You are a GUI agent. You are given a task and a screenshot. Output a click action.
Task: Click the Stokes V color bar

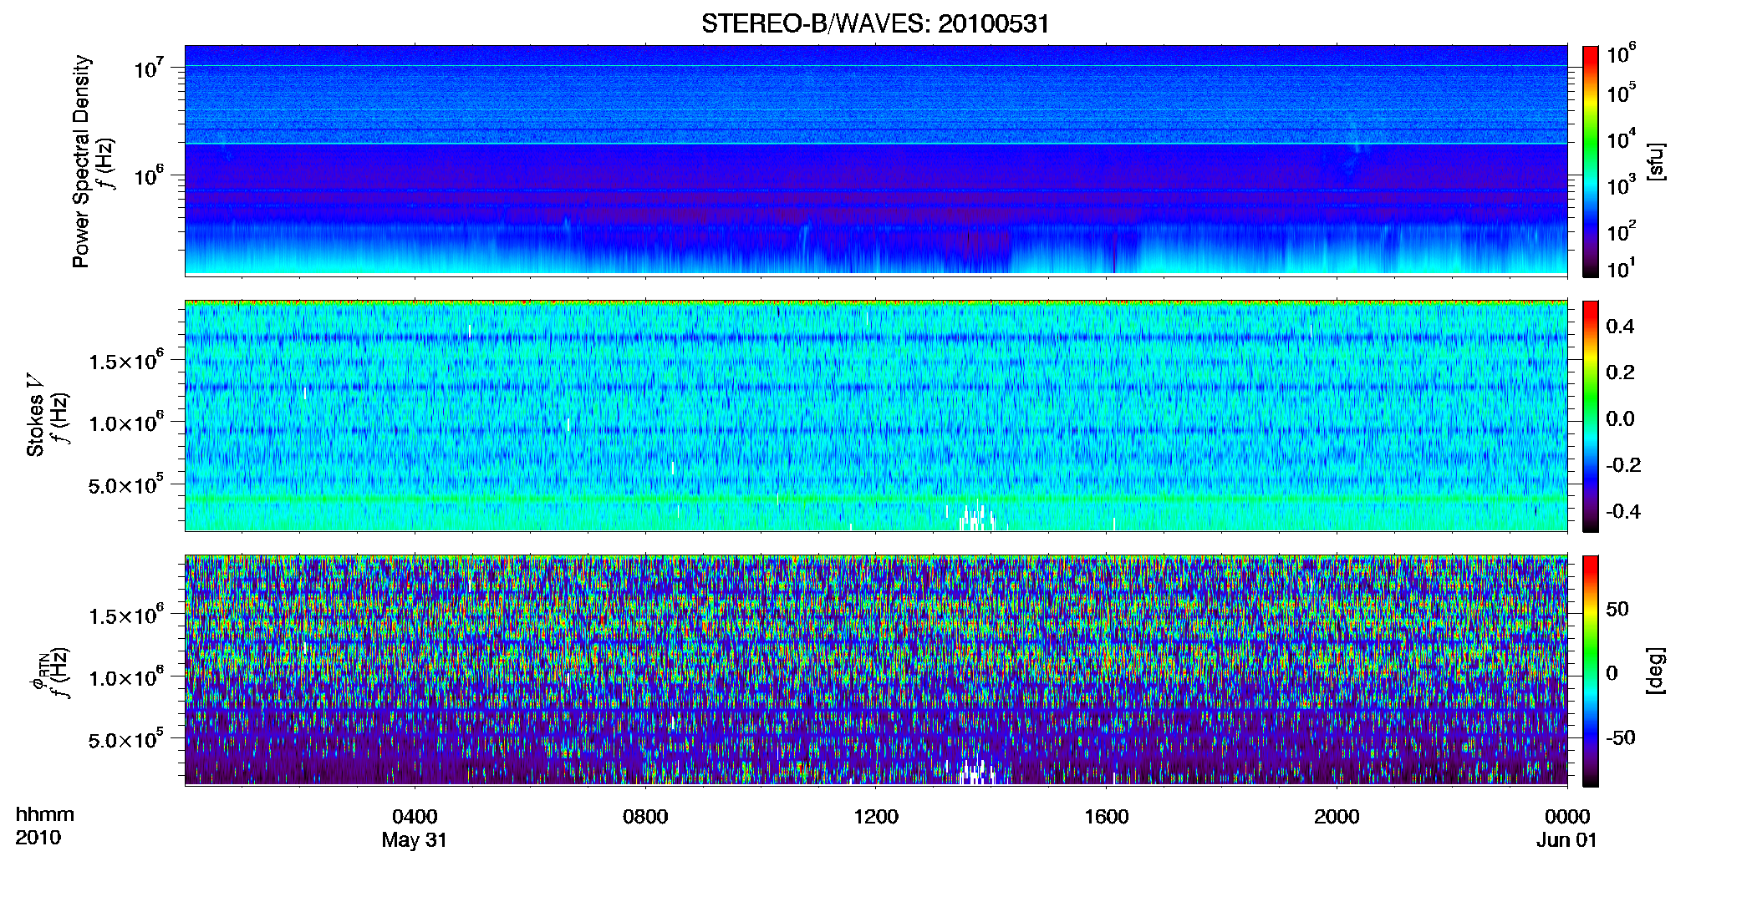pyautogui.click(x=1591, y=416)
